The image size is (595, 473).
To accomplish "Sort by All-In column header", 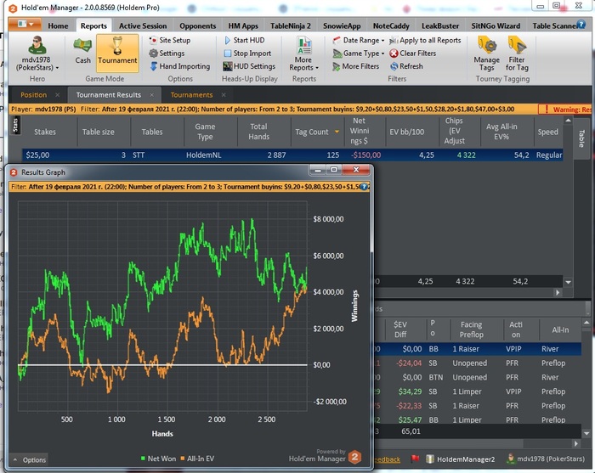I will [x=560, y=329].
